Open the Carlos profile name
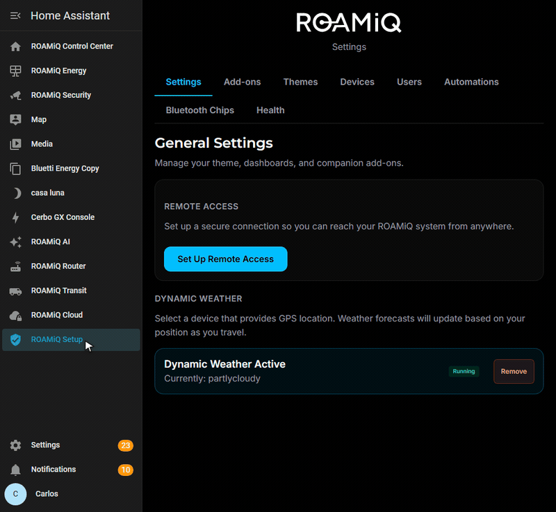The height and width of the screenshot is (512, 556). click(x=47, y=494)
